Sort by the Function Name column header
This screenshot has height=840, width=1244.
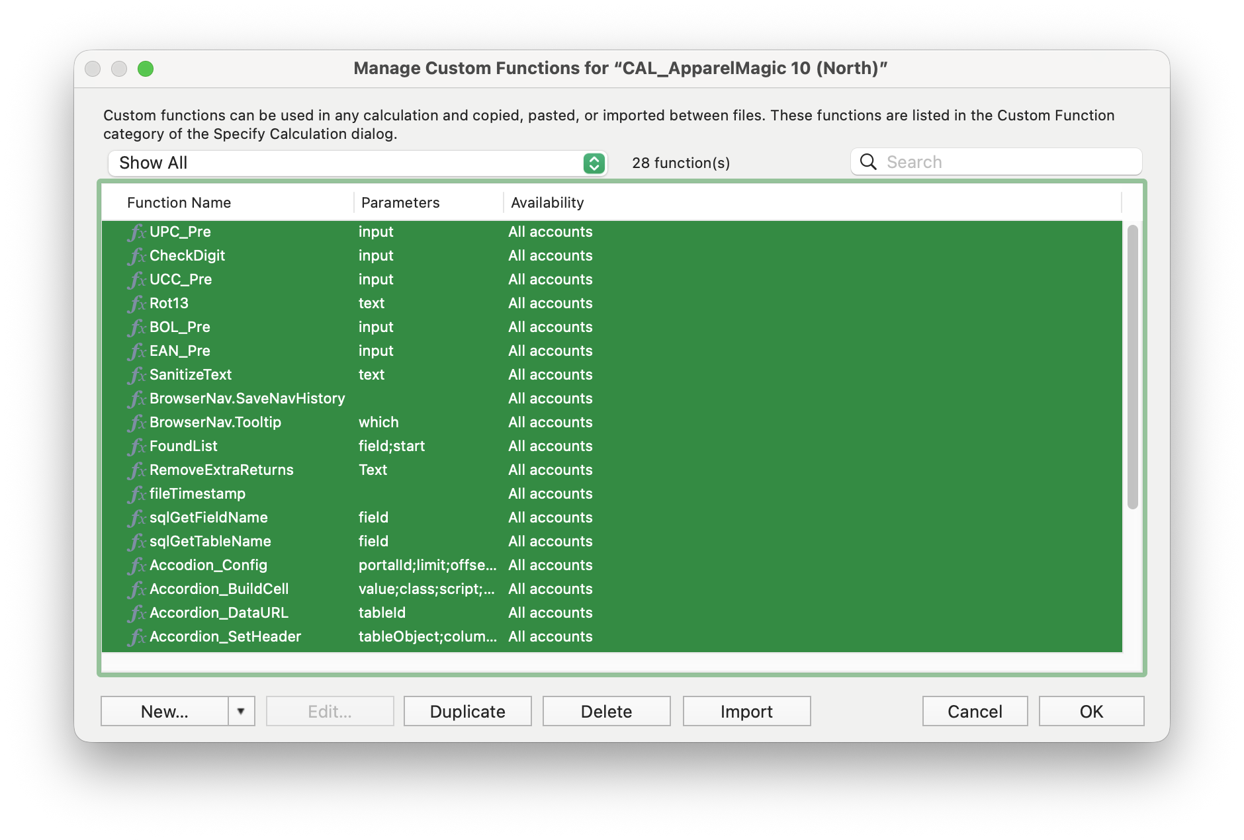179,202
